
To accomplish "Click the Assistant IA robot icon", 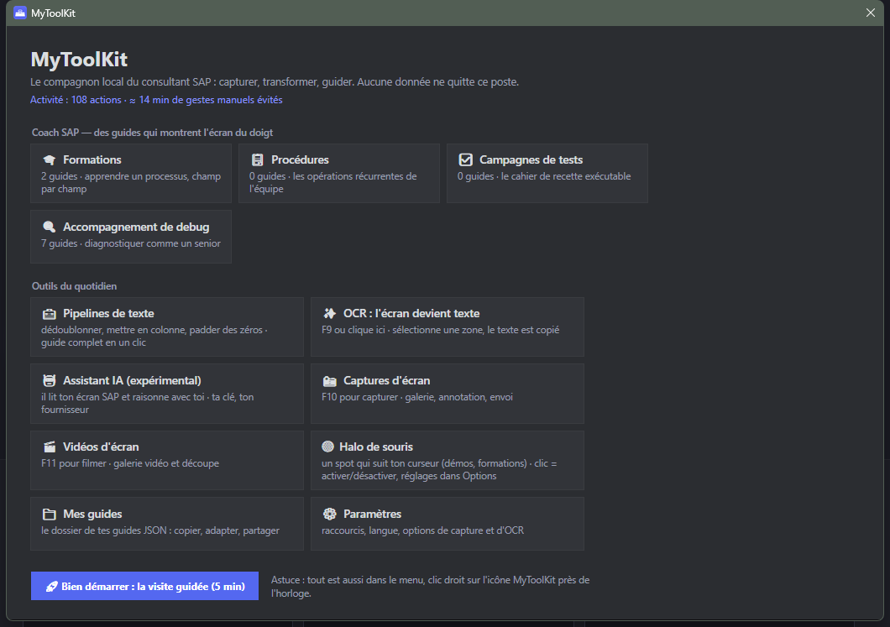I will (x=50, y=381).
